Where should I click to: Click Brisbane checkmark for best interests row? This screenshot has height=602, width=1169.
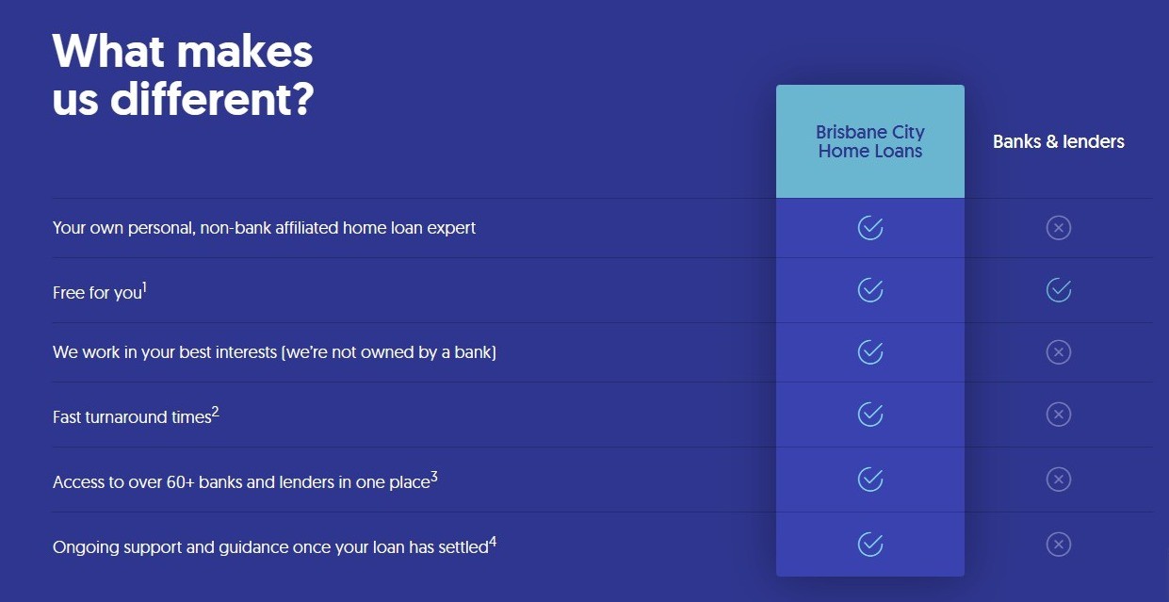(870, 352)
